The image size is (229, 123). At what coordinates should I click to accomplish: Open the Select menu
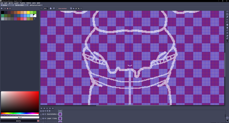click(x=28, y=3)
